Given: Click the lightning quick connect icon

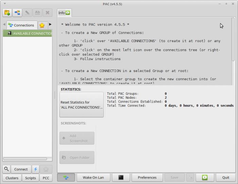Looking at the screenshot, I should click(x=35, y=169).
